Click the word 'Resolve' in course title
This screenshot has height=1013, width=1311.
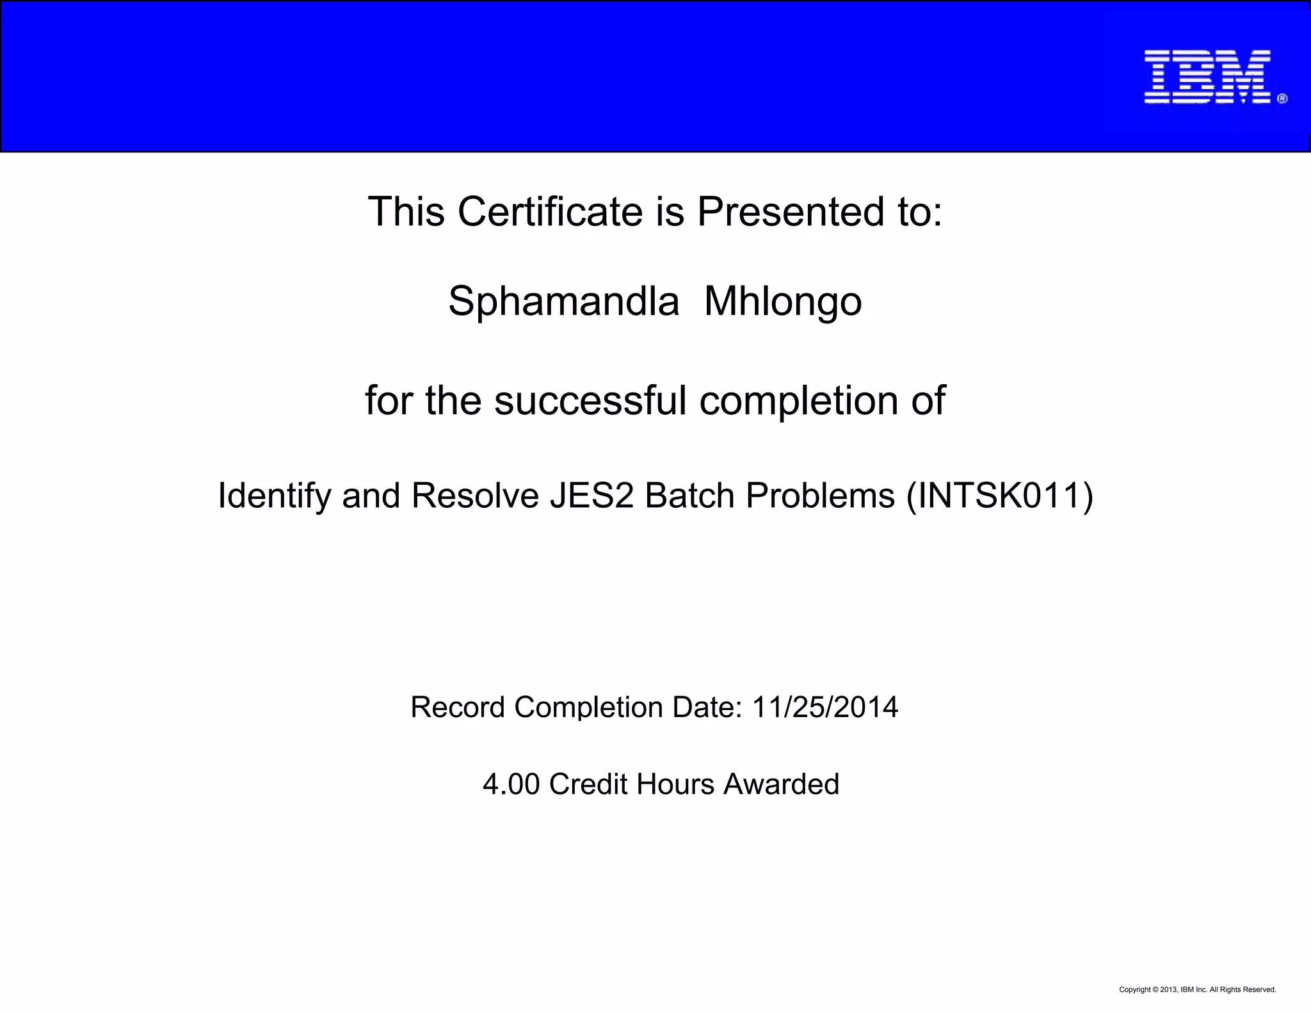click(x=475, y=496)
